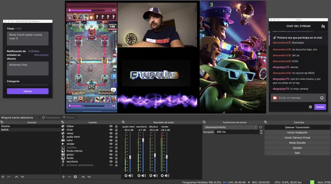Pop out the Mezclador de audio dock
331x184 pixels.
pos(123,122)
